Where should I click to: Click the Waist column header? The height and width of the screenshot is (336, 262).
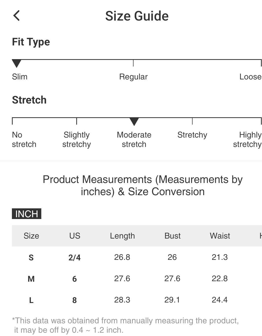click(x=220, y=236)
